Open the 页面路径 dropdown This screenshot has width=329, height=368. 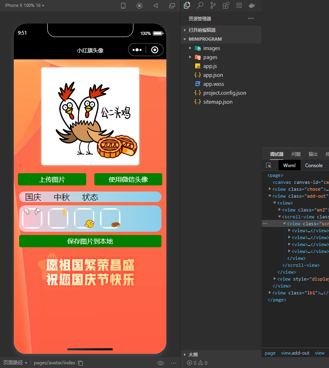(15, 363)
